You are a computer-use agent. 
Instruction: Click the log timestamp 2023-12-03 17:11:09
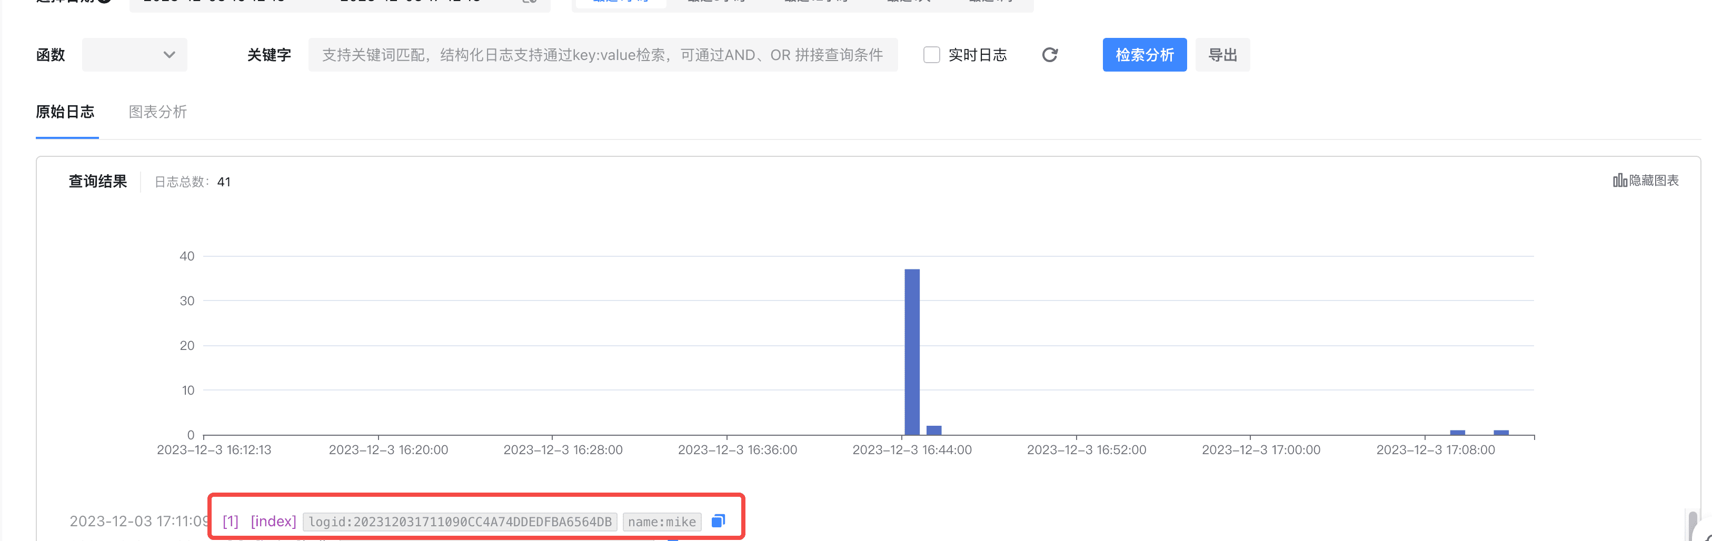tap(138, 522)
